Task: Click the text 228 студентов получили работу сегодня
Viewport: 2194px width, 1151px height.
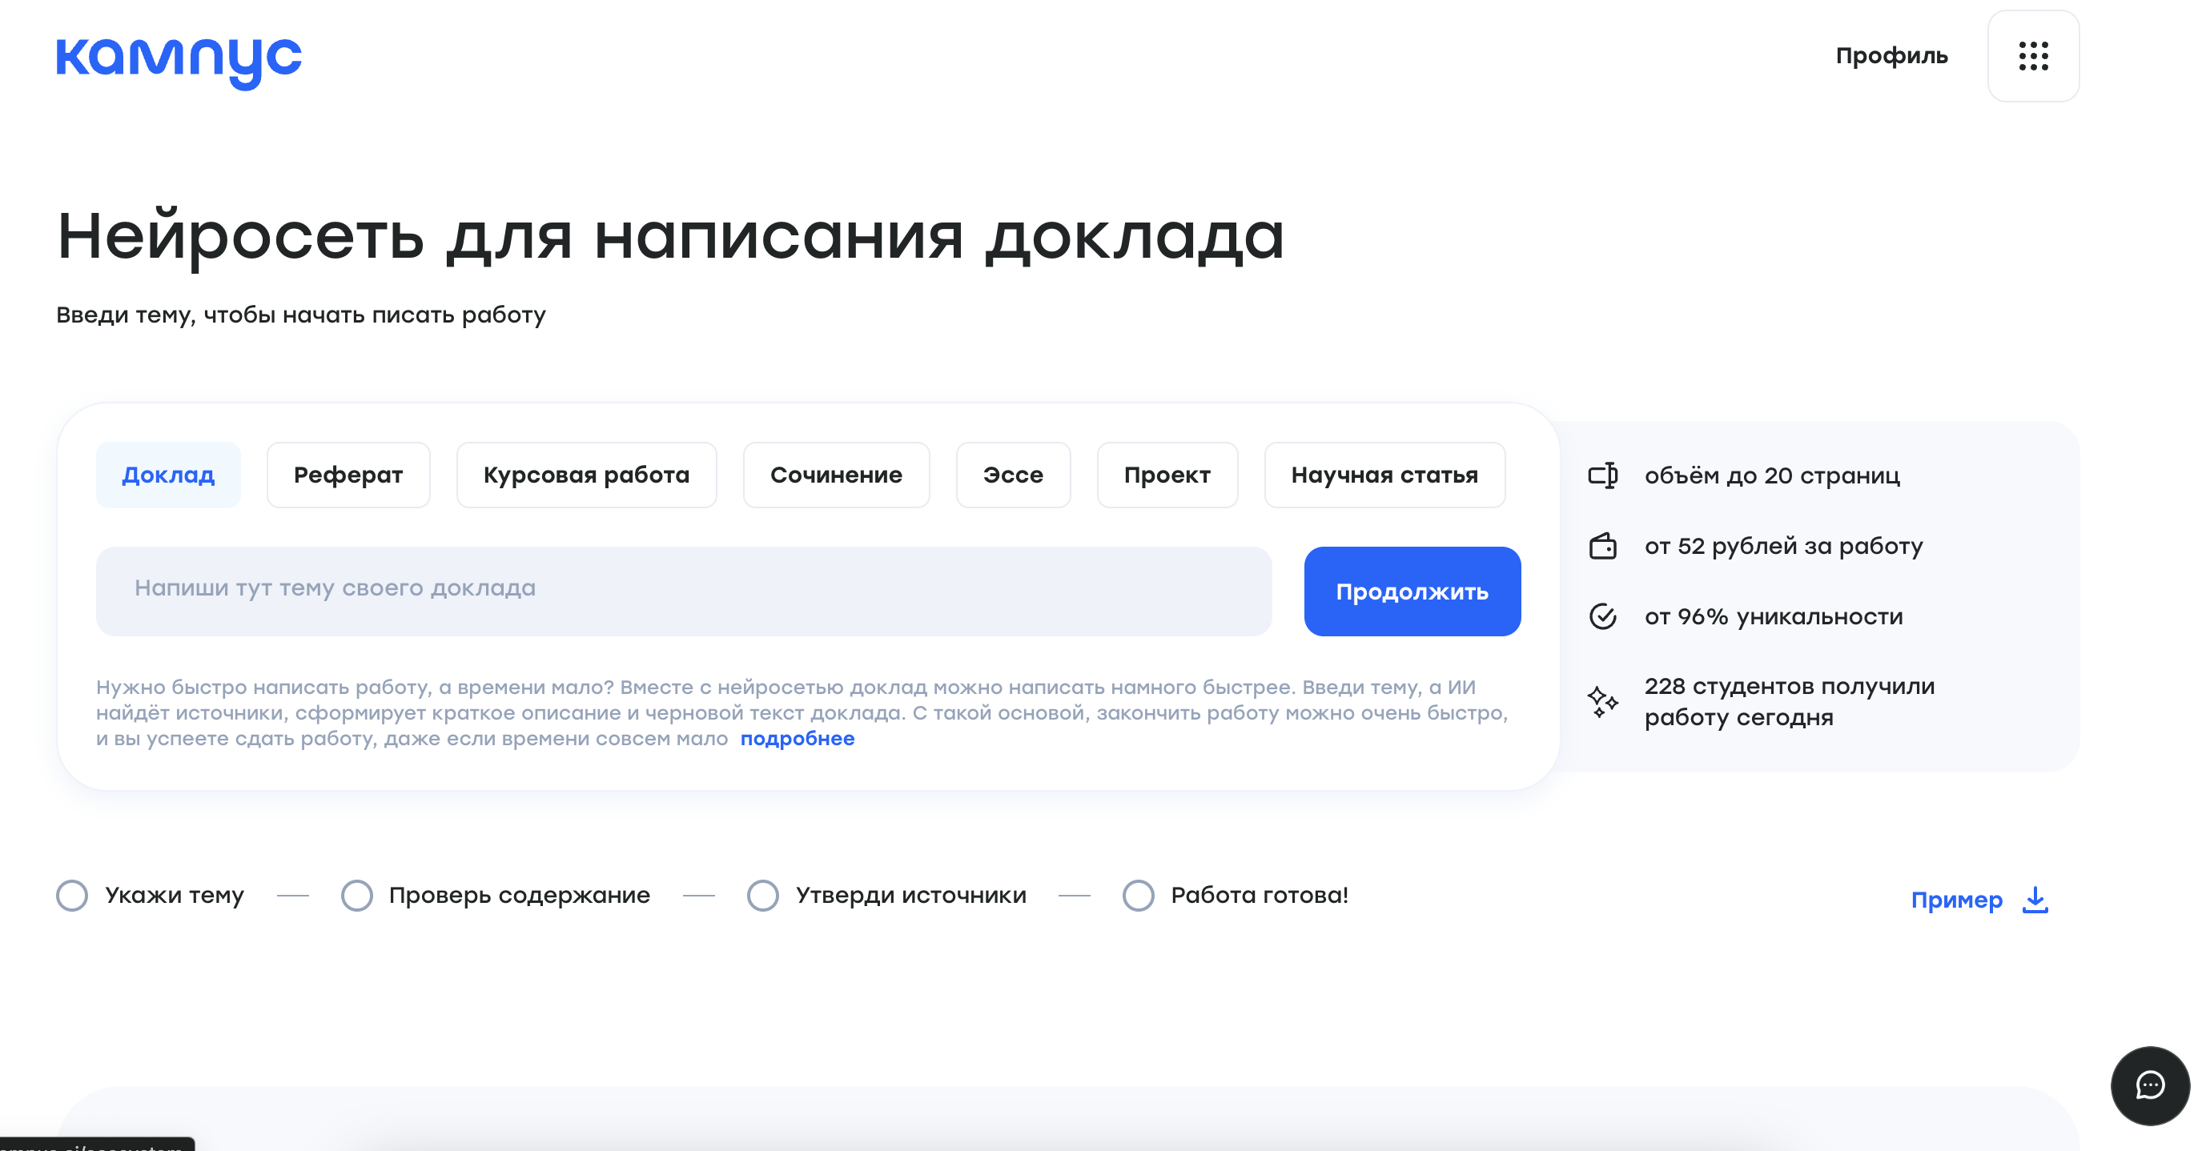Action: [x=1790, y=701]
